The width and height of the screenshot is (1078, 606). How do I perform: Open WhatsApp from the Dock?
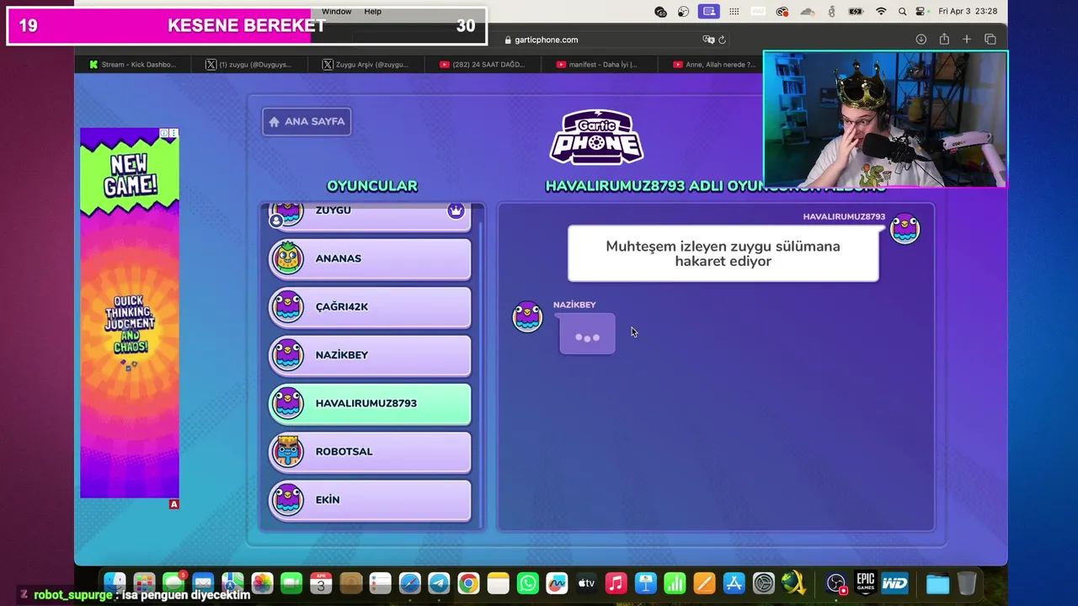[x=527, y=582]
